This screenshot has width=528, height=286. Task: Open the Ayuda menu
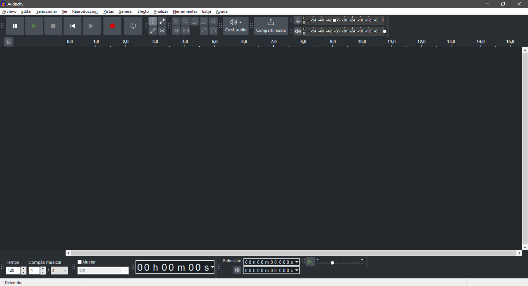coord(222,11)
